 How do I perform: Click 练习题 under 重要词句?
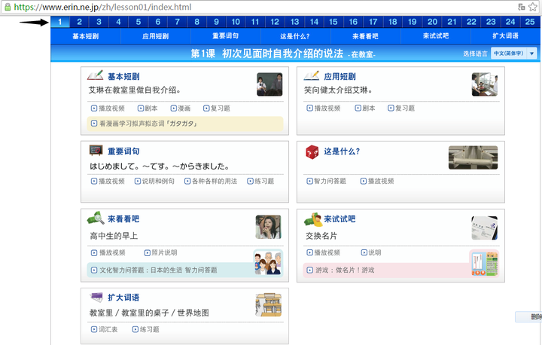tap(260, 181)
